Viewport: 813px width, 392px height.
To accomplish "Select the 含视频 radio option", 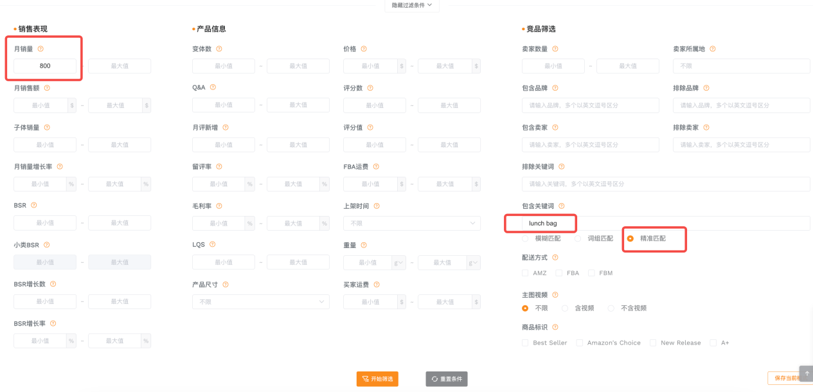I will coord(564,308).
